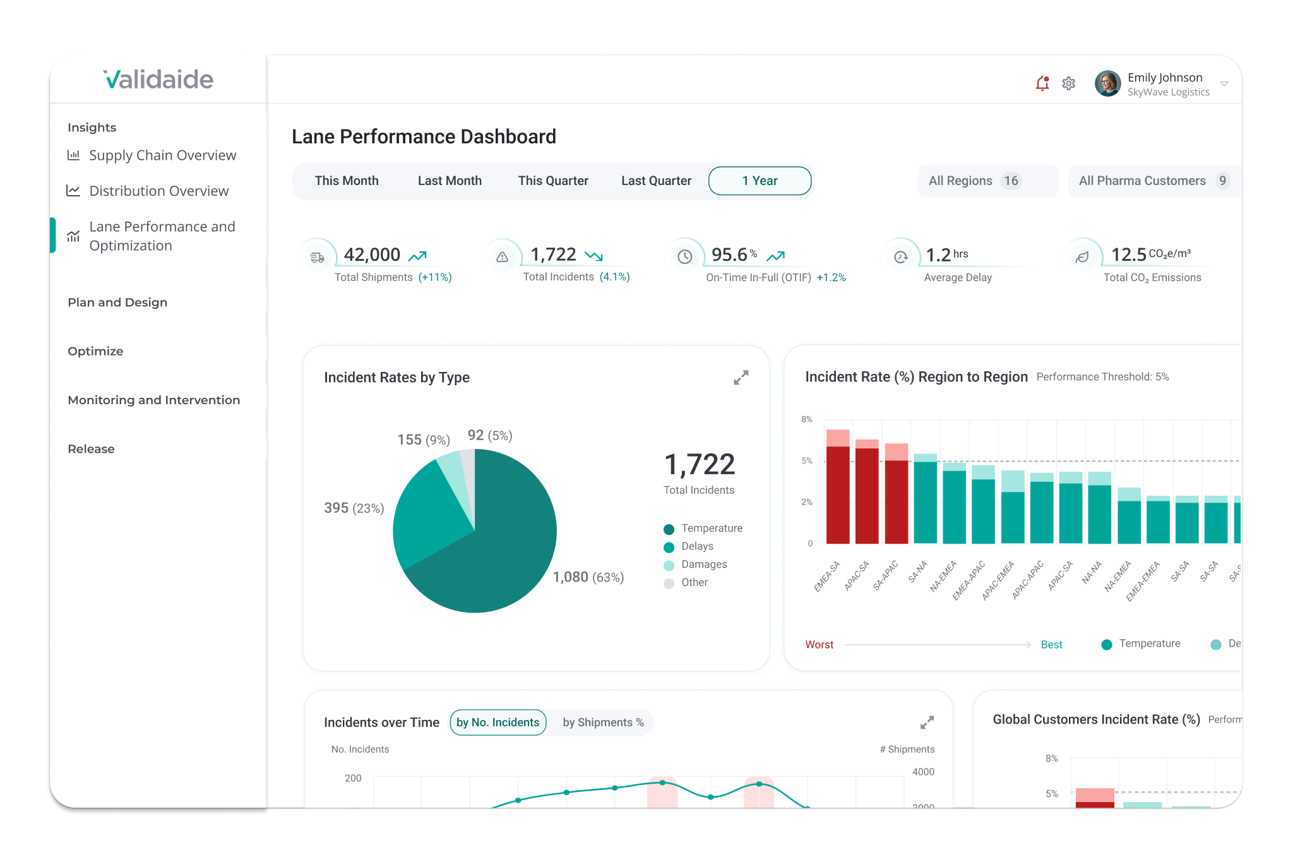Viewport: 1293px width, 862px height.
Task: Click the OTIF clock icon
Action: [684, 257]
